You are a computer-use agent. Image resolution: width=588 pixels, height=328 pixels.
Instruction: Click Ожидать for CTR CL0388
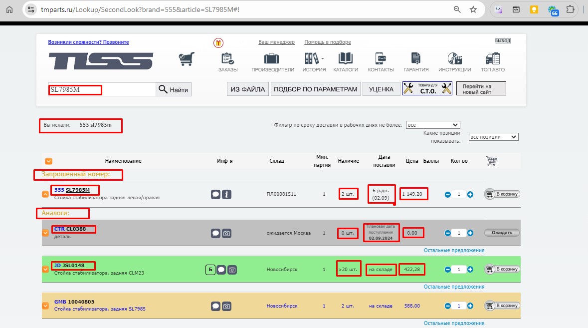pyautogui.click(x=502, y=233)
